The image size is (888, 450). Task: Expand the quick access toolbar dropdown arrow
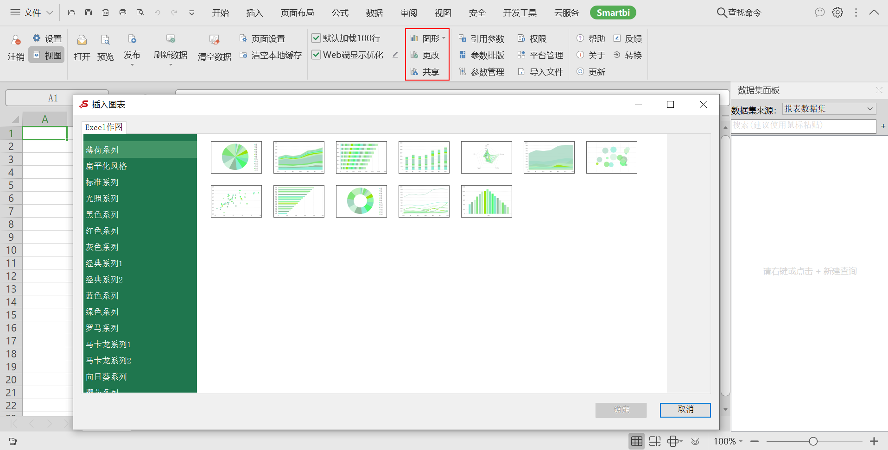(x=191, y=12)
